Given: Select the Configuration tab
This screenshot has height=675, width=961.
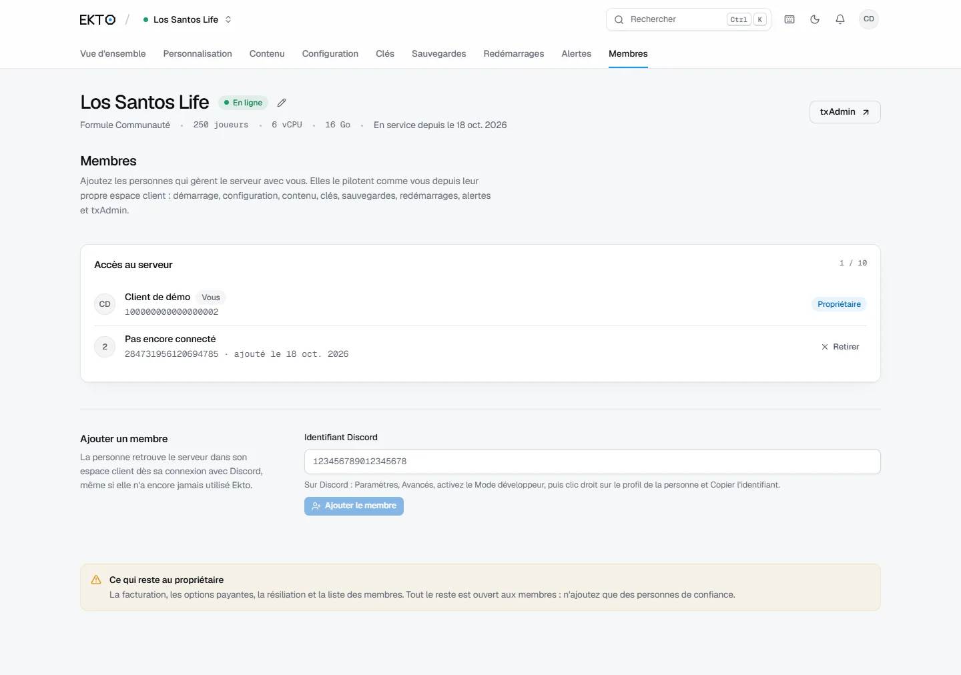Looking at the screenshot, I should click(330, 54).
